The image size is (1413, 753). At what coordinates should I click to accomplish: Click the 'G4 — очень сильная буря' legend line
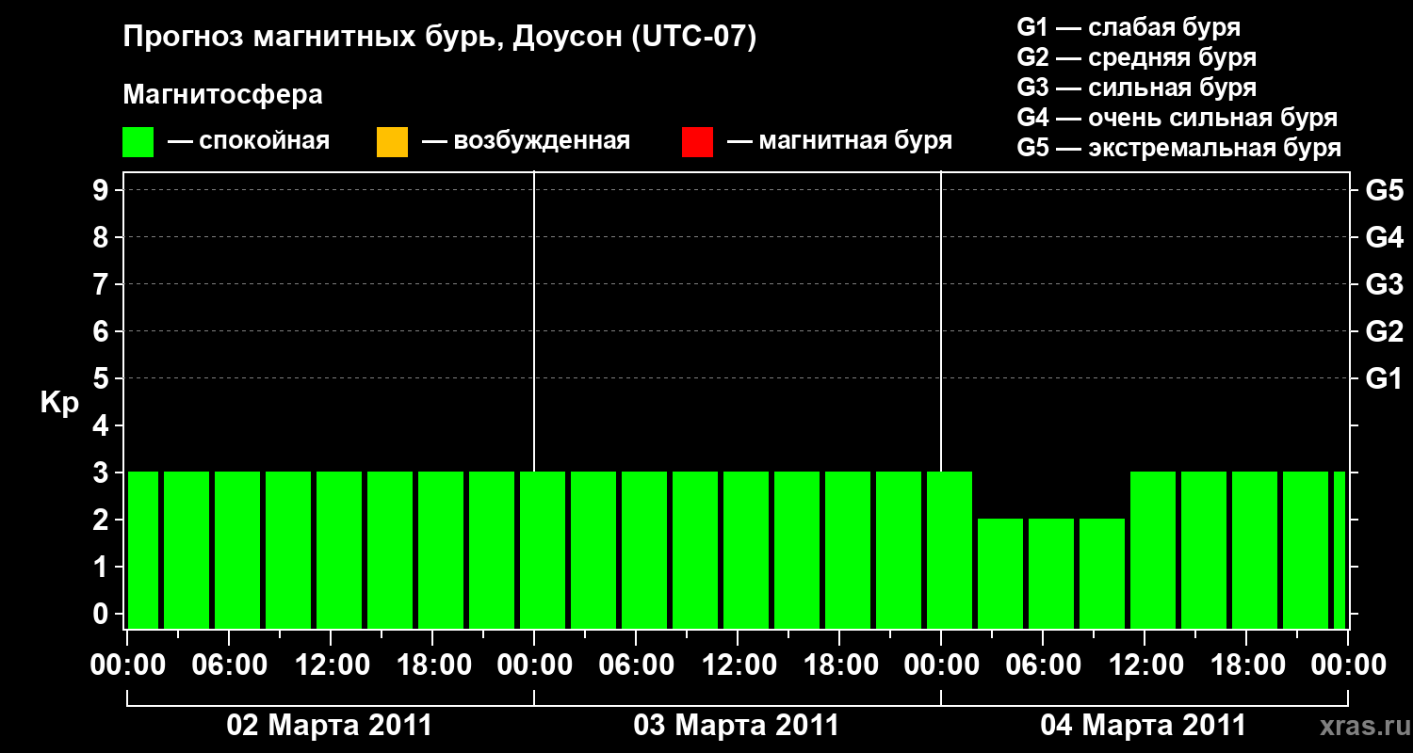[x=1177, y=118]
